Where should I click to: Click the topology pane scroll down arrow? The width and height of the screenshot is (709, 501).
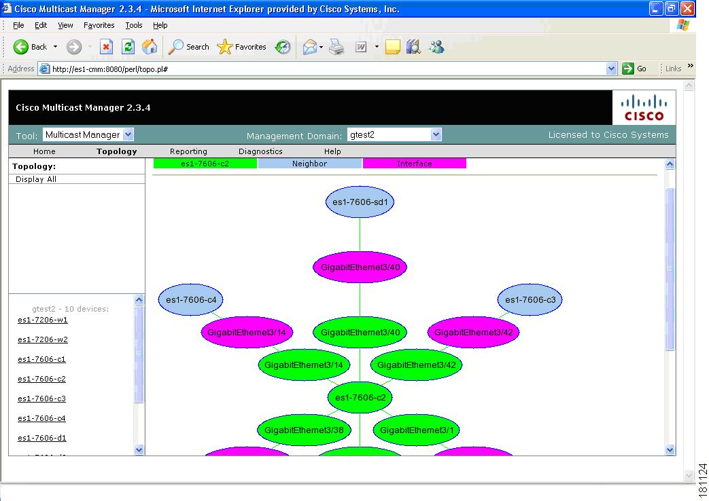pyautogui.click(x=670, y=449)
